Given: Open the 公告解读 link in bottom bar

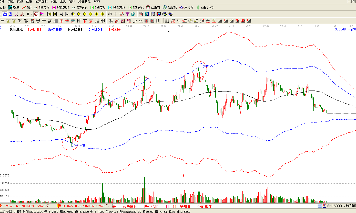Looking at the screenshot, I should pyautogui.click(x=130, y=206).
